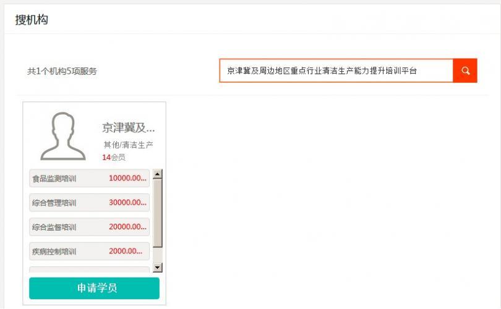This screenshot has height=309, width=501.
Task: Click the 其他/清洁生产 category text
Action: pos(128,145)
